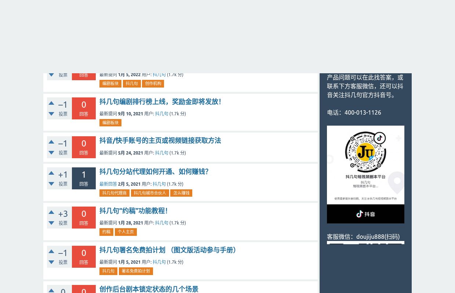Select the 编剧板块 tag beside 创作机构 row
Screen dimensions: 455x293
tap(110, 84)
